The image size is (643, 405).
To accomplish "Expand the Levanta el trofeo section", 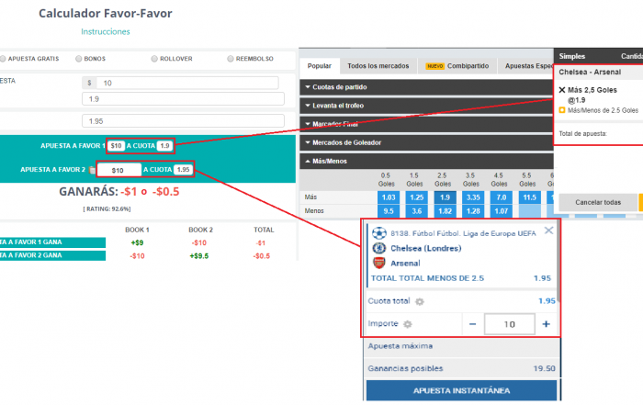I will tap(426, 106).
